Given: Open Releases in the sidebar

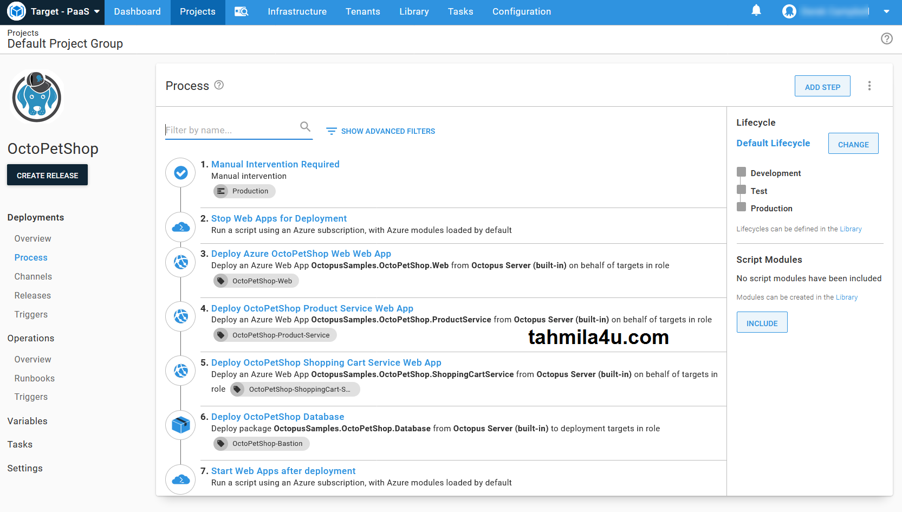Looking at the screenshot, I should click(x=33, y=295).
